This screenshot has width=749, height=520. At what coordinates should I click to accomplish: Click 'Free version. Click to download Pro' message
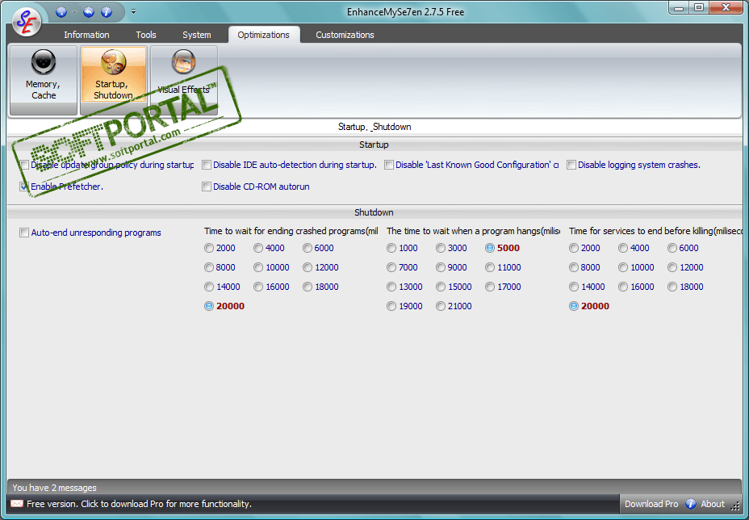(x=139, y=504)
